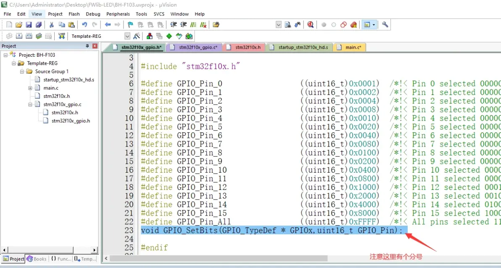This screenshot has width=501, height=268.
Task: Save all files with stacked floppy icon
Action: (x=39, y=25)
